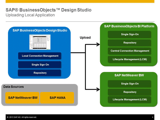This screenshot has height=120, width=160.
Task: Click Single Sign-On under BI Platform
Action: pos(129,34)
